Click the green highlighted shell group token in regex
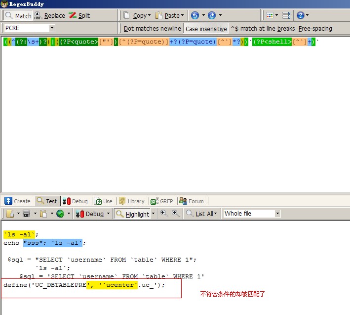The height and width of the screenshot is (315, 350). pyautogui.click(x=272, y=42)
